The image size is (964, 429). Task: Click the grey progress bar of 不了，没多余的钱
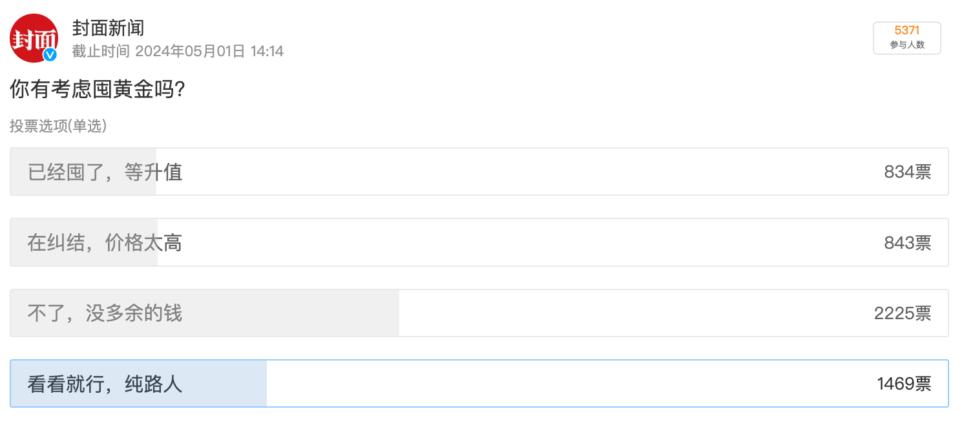205,313
